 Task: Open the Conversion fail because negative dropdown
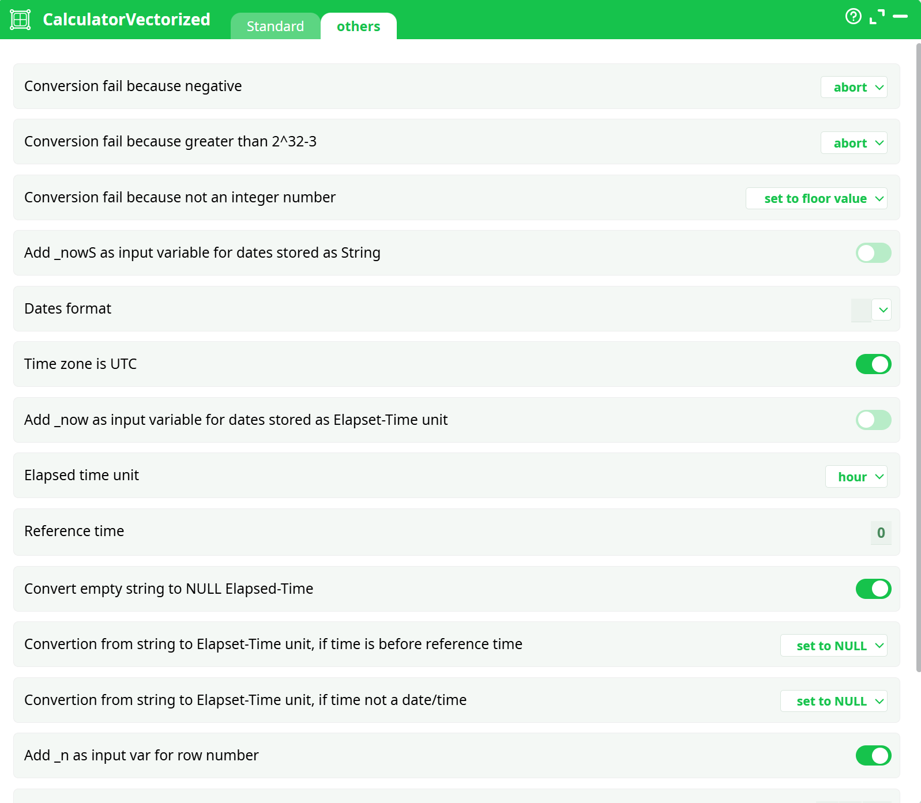click(x=854, y=88)
